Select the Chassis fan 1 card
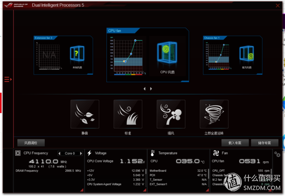Image resolution: width=285 pixels, height=196 pixels. coord(233,55)
